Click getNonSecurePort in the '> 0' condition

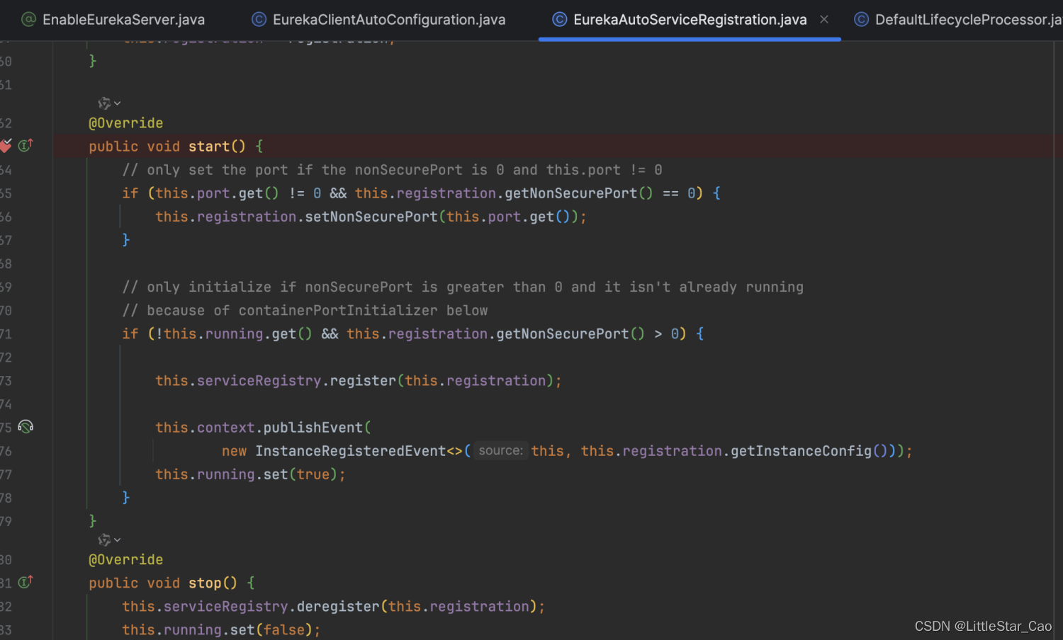pyautogui.click(x=563, y=334)
